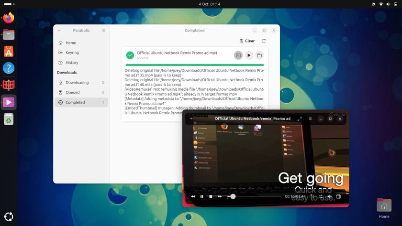Open the download log icon for the video
Image resolution: width=402 pixels, height=226 pixels.
coord(238,55)
